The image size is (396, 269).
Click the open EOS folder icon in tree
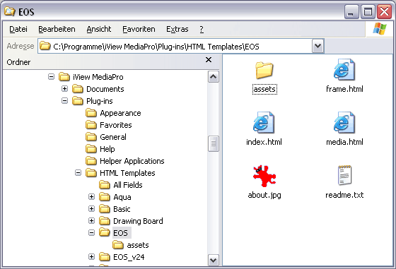105,232
